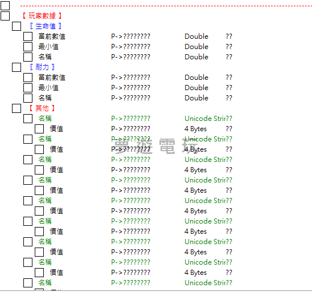
Task: Click Unicode String type of first 其他 名稱
Action: [x=205, y=119]
